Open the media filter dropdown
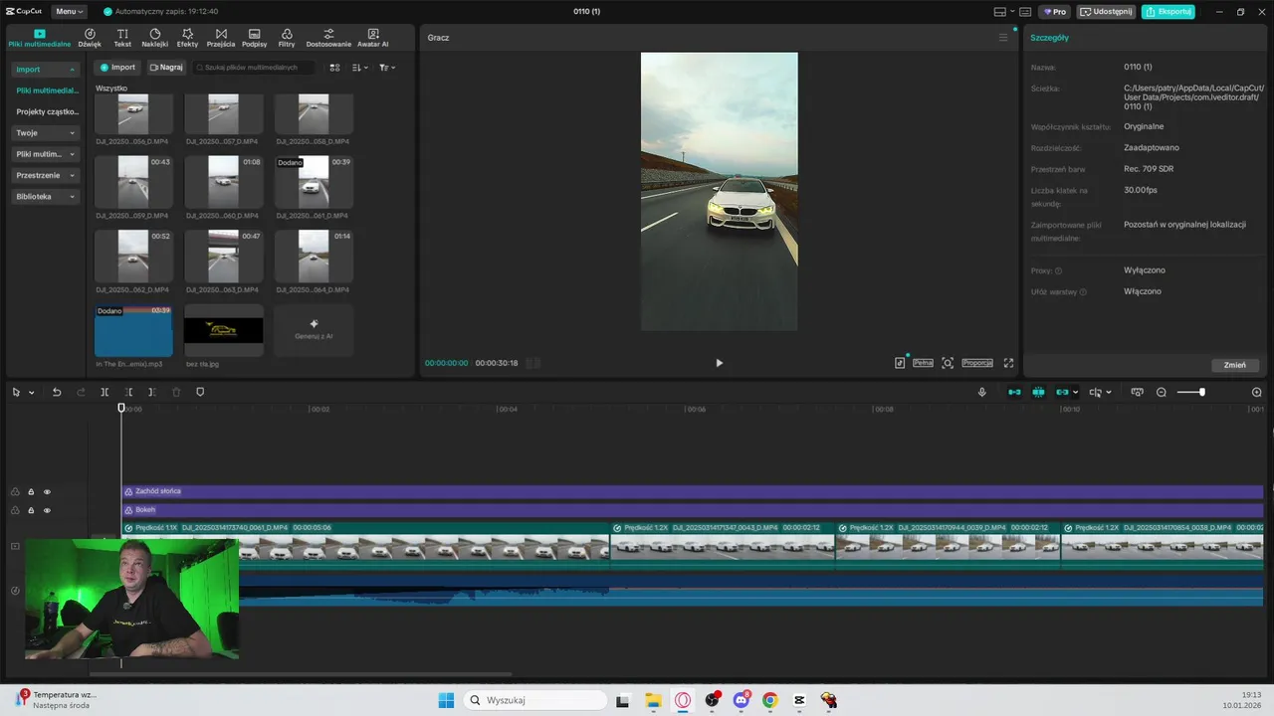The height and width of the screenshot is (716, 1274). 387,68
